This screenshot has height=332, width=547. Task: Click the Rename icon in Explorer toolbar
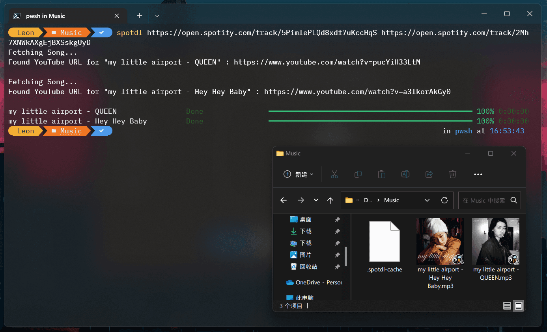(405, 174)
